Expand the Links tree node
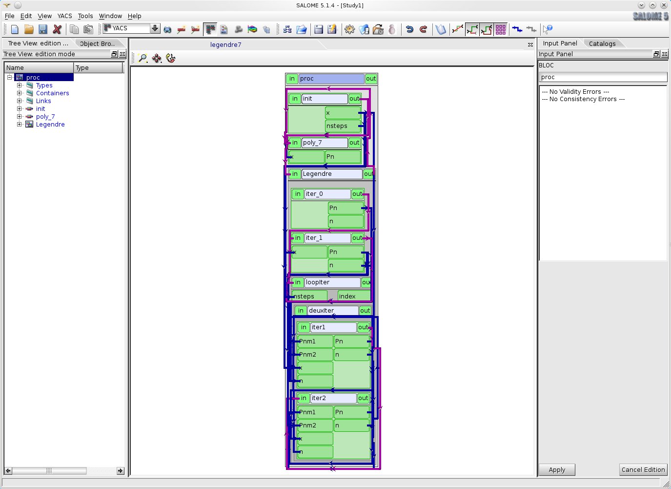This screenshot has height=489, width=671. (20, 101)
